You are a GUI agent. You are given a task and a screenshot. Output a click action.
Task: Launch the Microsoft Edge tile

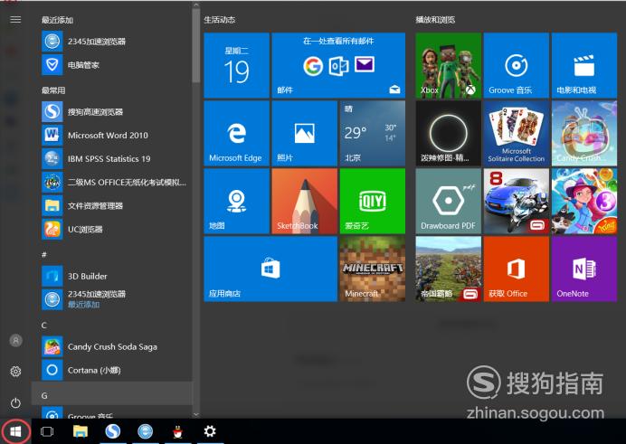(x=237, y=133)
